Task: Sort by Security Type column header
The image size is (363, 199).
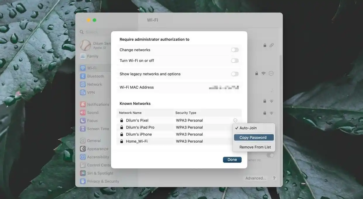Action: pyautogui.click(x=186, y=113)
